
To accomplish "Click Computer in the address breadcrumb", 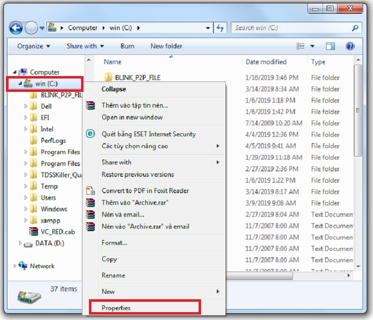I will [x=83, y=28].
